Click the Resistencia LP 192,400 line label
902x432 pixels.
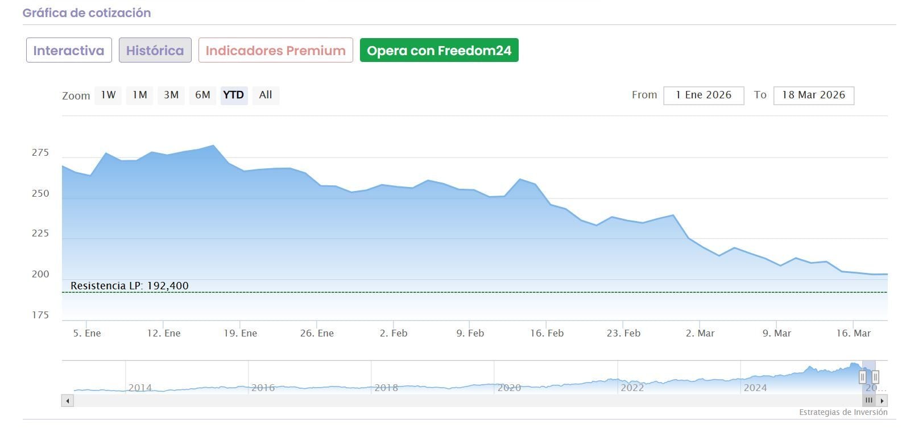130,286
